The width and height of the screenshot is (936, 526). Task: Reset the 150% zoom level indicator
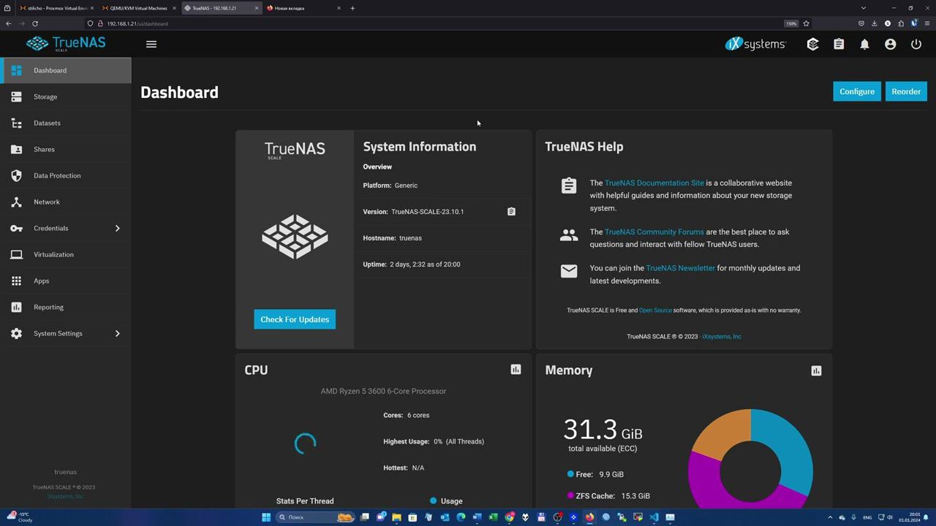pos(791,23)
